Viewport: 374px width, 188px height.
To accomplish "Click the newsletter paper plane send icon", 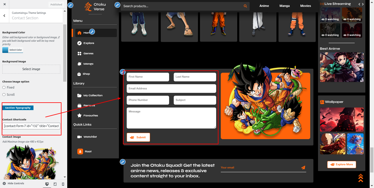I will (x=303, y=168).
